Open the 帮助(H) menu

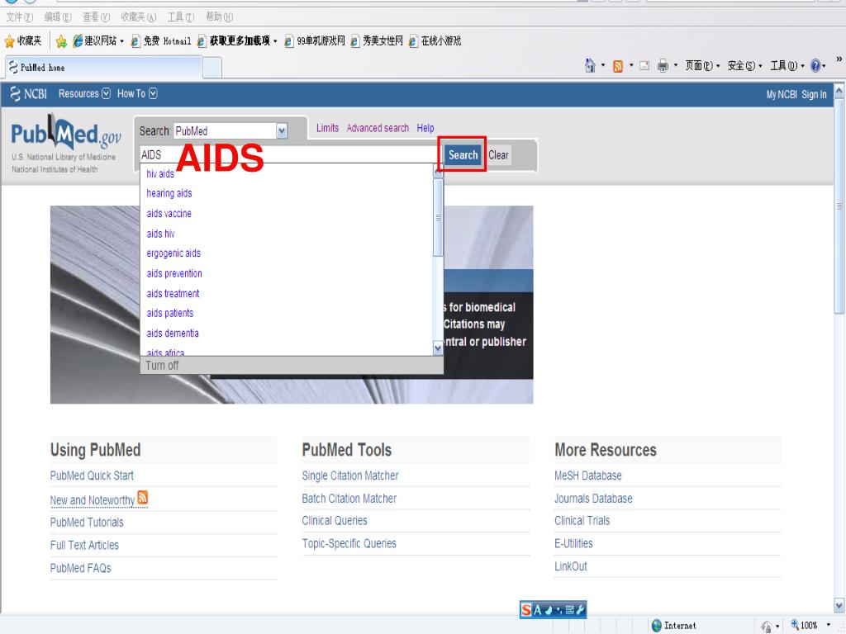219,17
